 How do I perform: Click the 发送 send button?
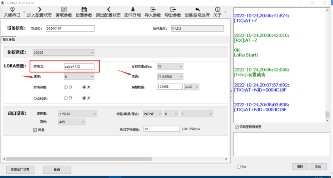click(x=319, y=166)
